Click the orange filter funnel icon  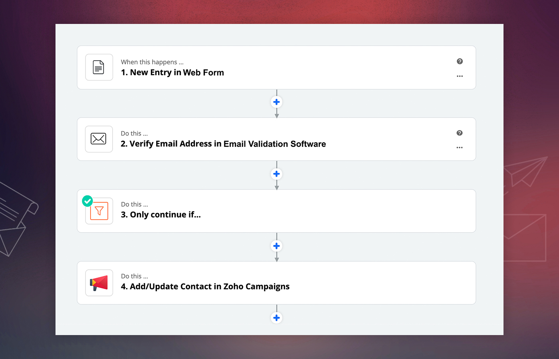(99, 211)
